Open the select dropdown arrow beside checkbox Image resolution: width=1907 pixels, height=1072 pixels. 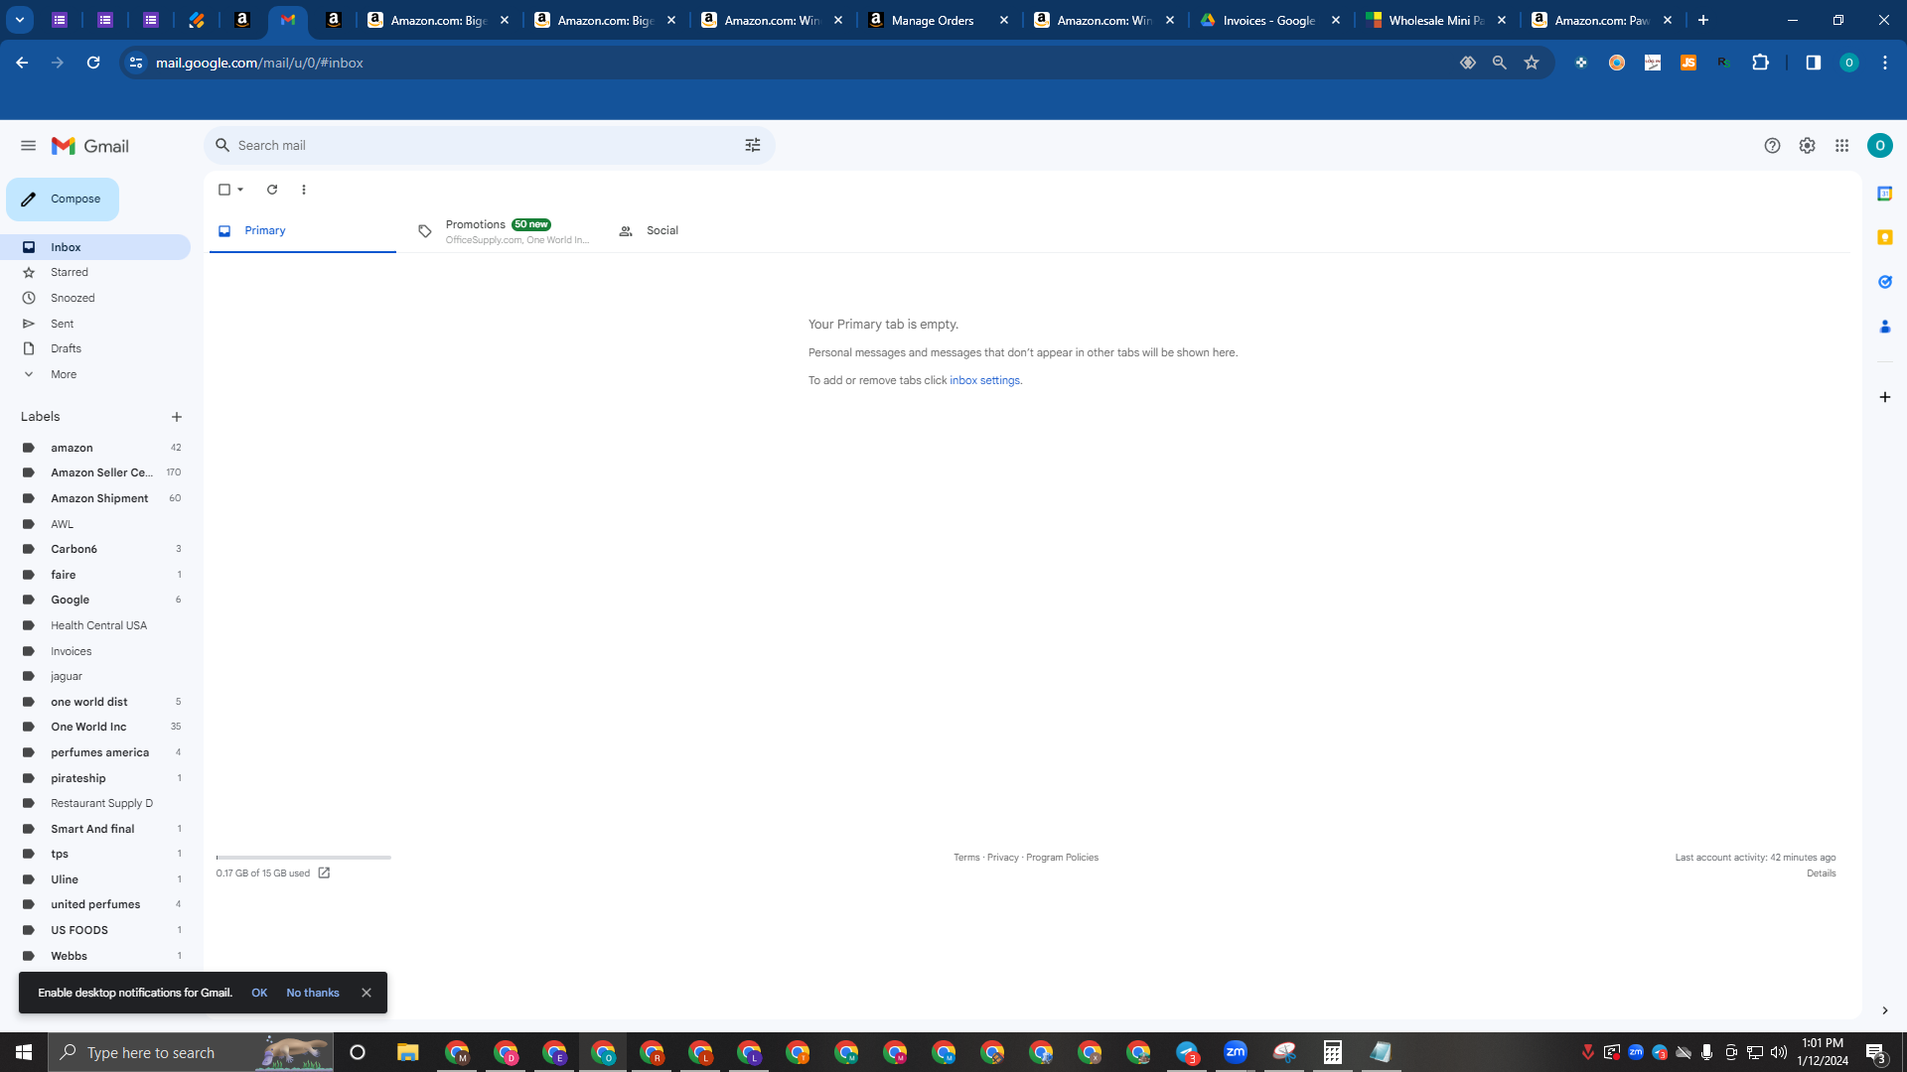pyautogui.click(x=240, y=190)
